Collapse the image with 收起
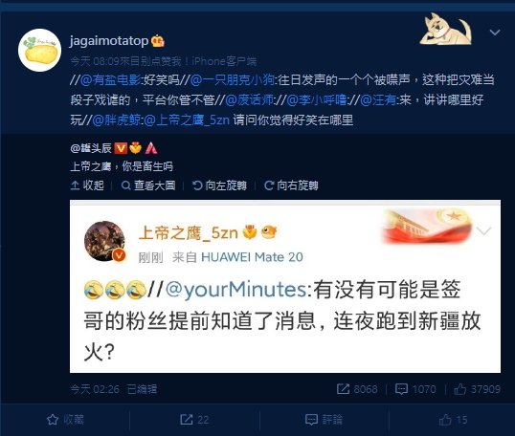Screen dimensions: 515x436 pyautogui.click(x=87, y=185)
